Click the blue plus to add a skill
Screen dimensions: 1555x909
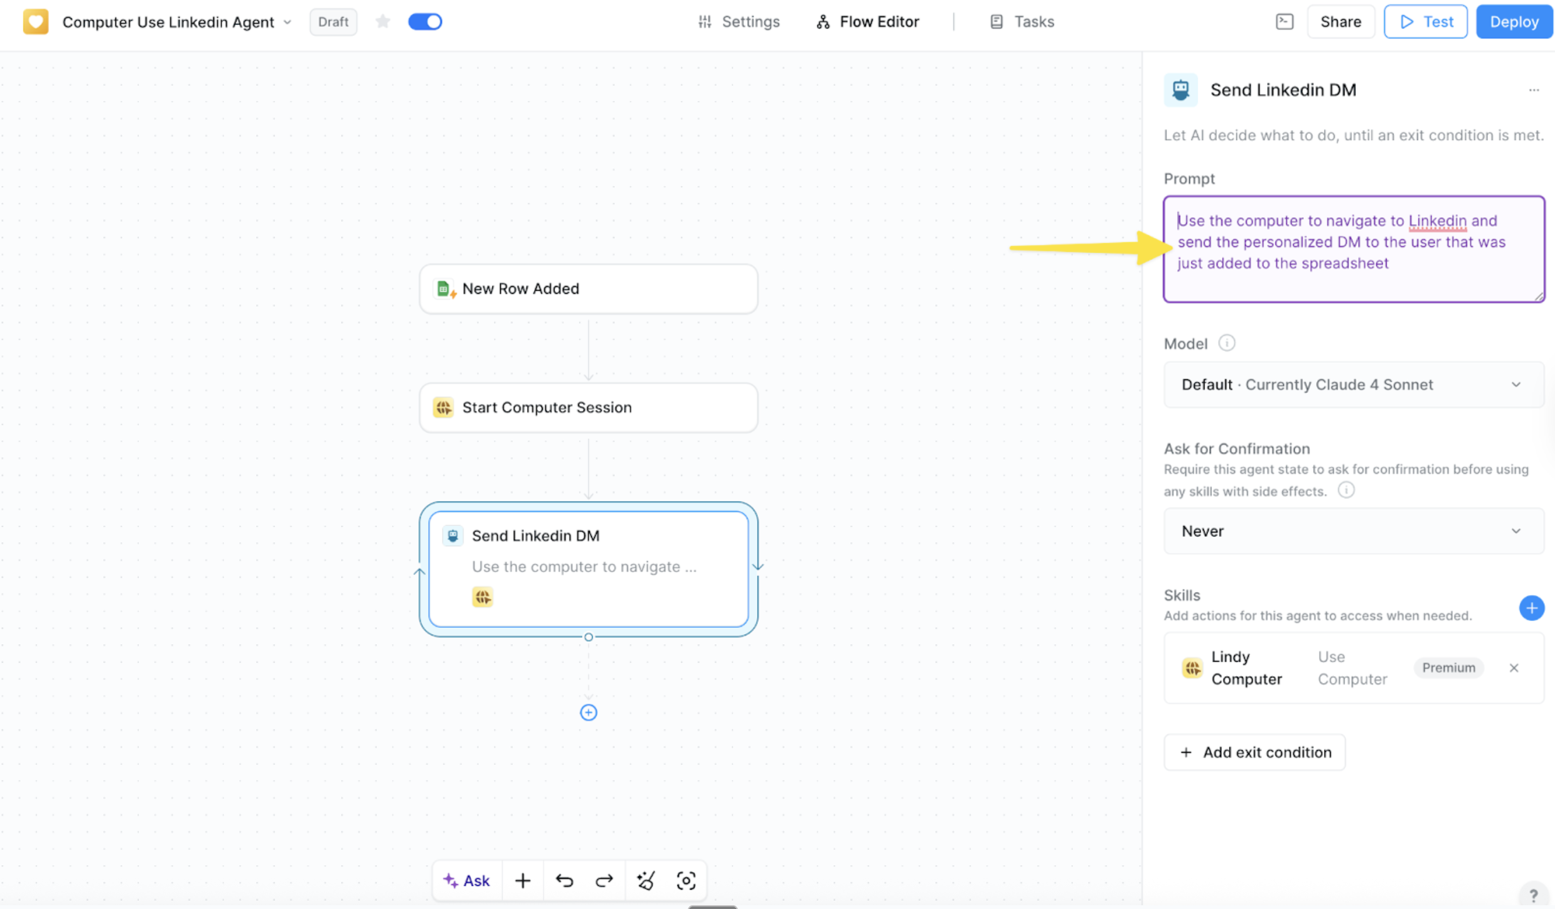1532,608
